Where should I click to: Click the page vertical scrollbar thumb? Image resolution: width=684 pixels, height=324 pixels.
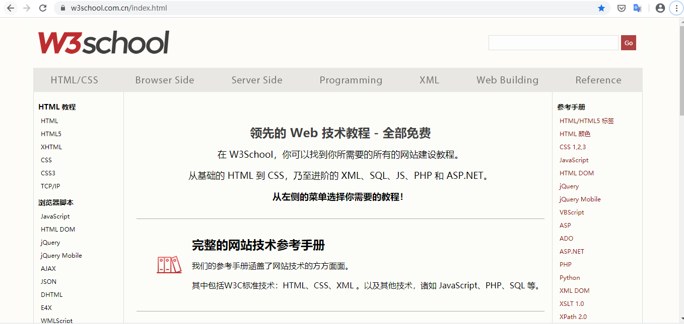(x=681, y=70)
